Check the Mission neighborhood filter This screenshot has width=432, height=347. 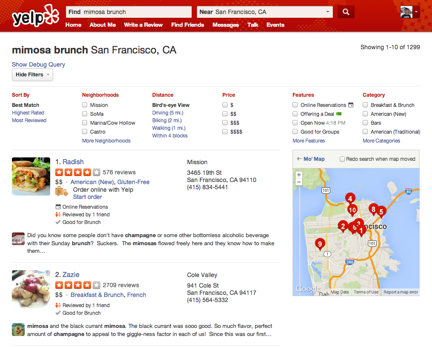tap(85, 105)
